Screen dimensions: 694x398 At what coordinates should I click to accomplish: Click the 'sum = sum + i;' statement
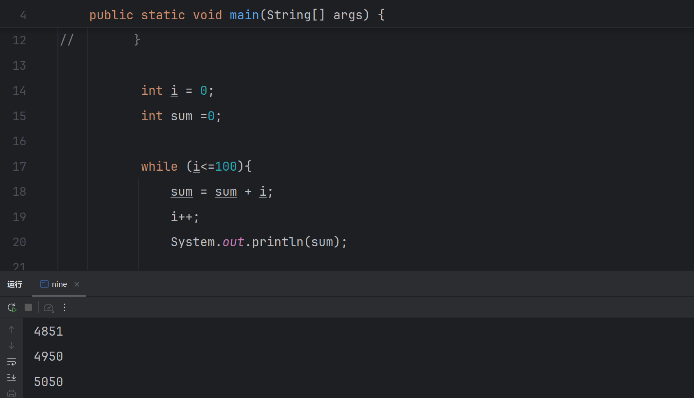222,192
